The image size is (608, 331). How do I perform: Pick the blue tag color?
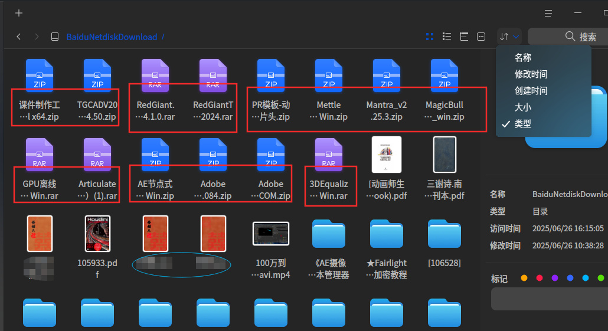(x=570, y=278)
